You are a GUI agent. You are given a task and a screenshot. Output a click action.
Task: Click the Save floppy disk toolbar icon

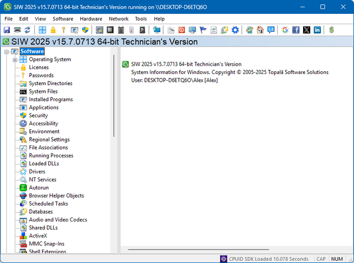coord(7,30)
